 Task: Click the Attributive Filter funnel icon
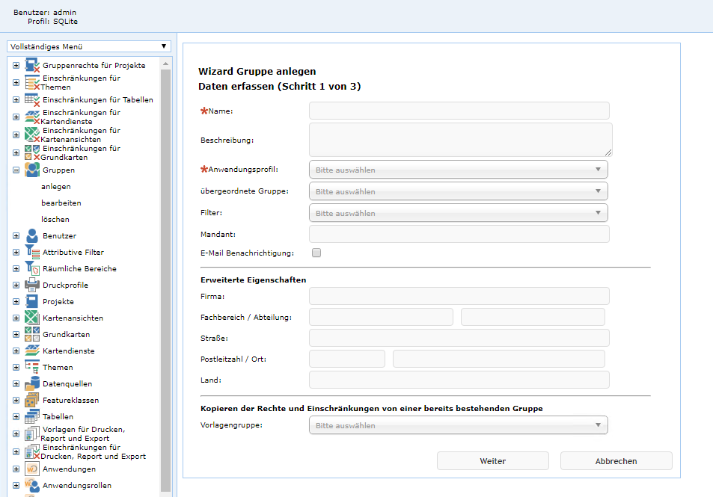[32, 253]
